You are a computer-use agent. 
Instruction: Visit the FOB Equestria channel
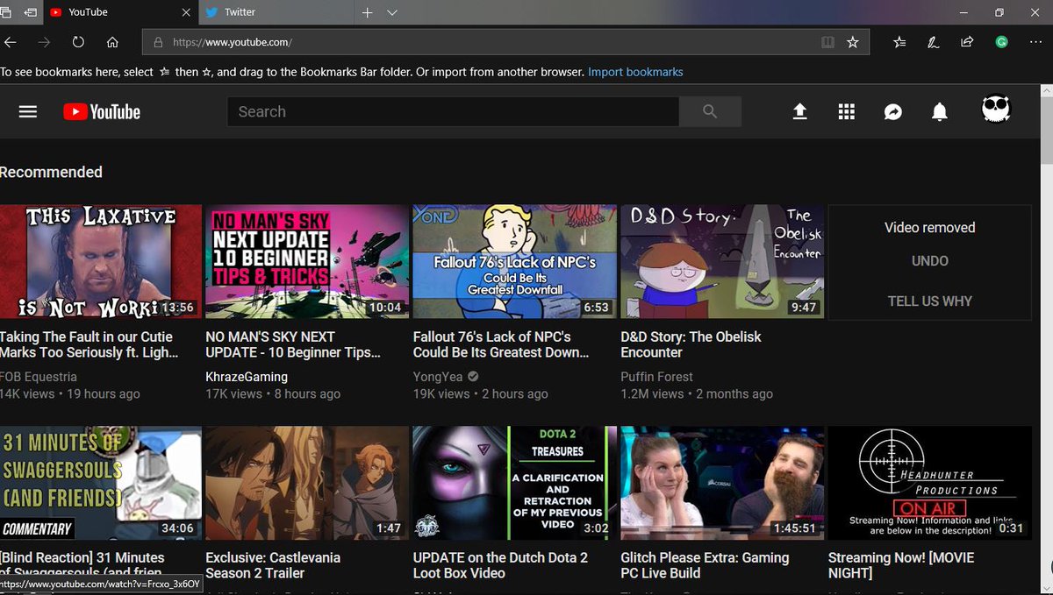[39, 377]
